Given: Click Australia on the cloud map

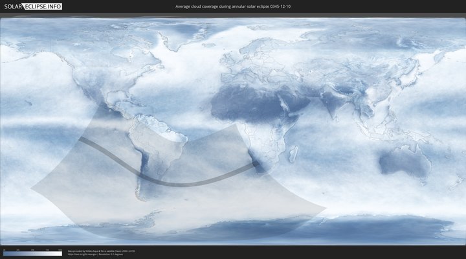Looking at the screenshot, I should 405,159.
